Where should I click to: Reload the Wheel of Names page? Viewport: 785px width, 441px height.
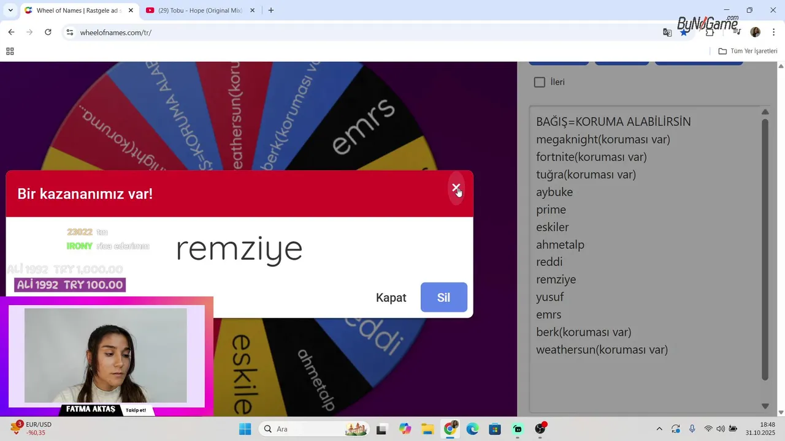tap(48, 32)
